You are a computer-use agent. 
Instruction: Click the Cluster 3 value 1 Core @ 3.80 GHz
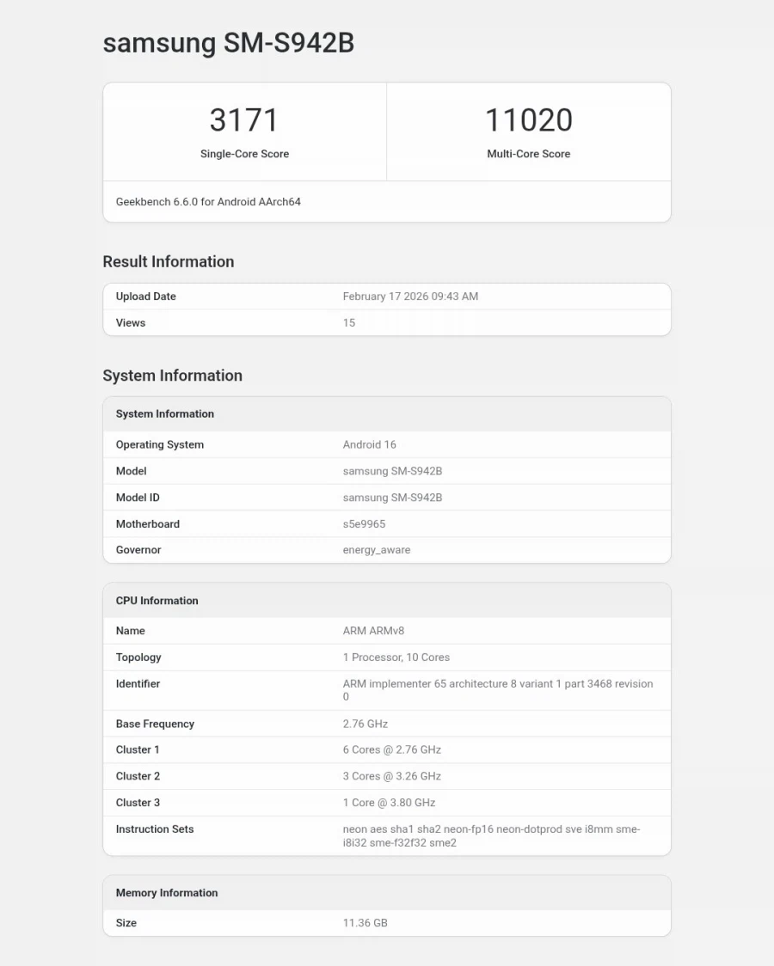[x=389, y=803]
